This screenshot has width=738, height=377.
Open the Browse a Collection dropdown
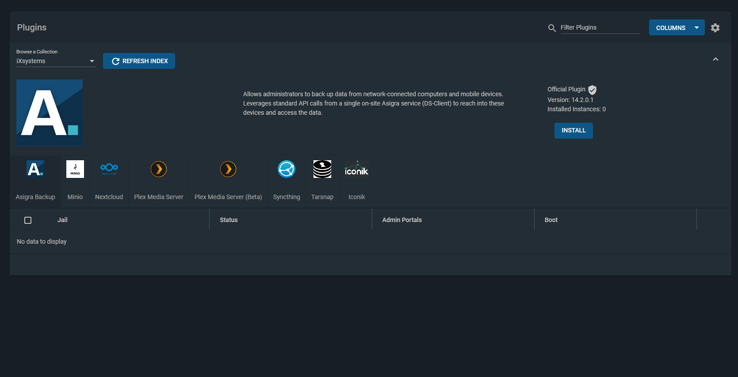click(x=56, y=61)
